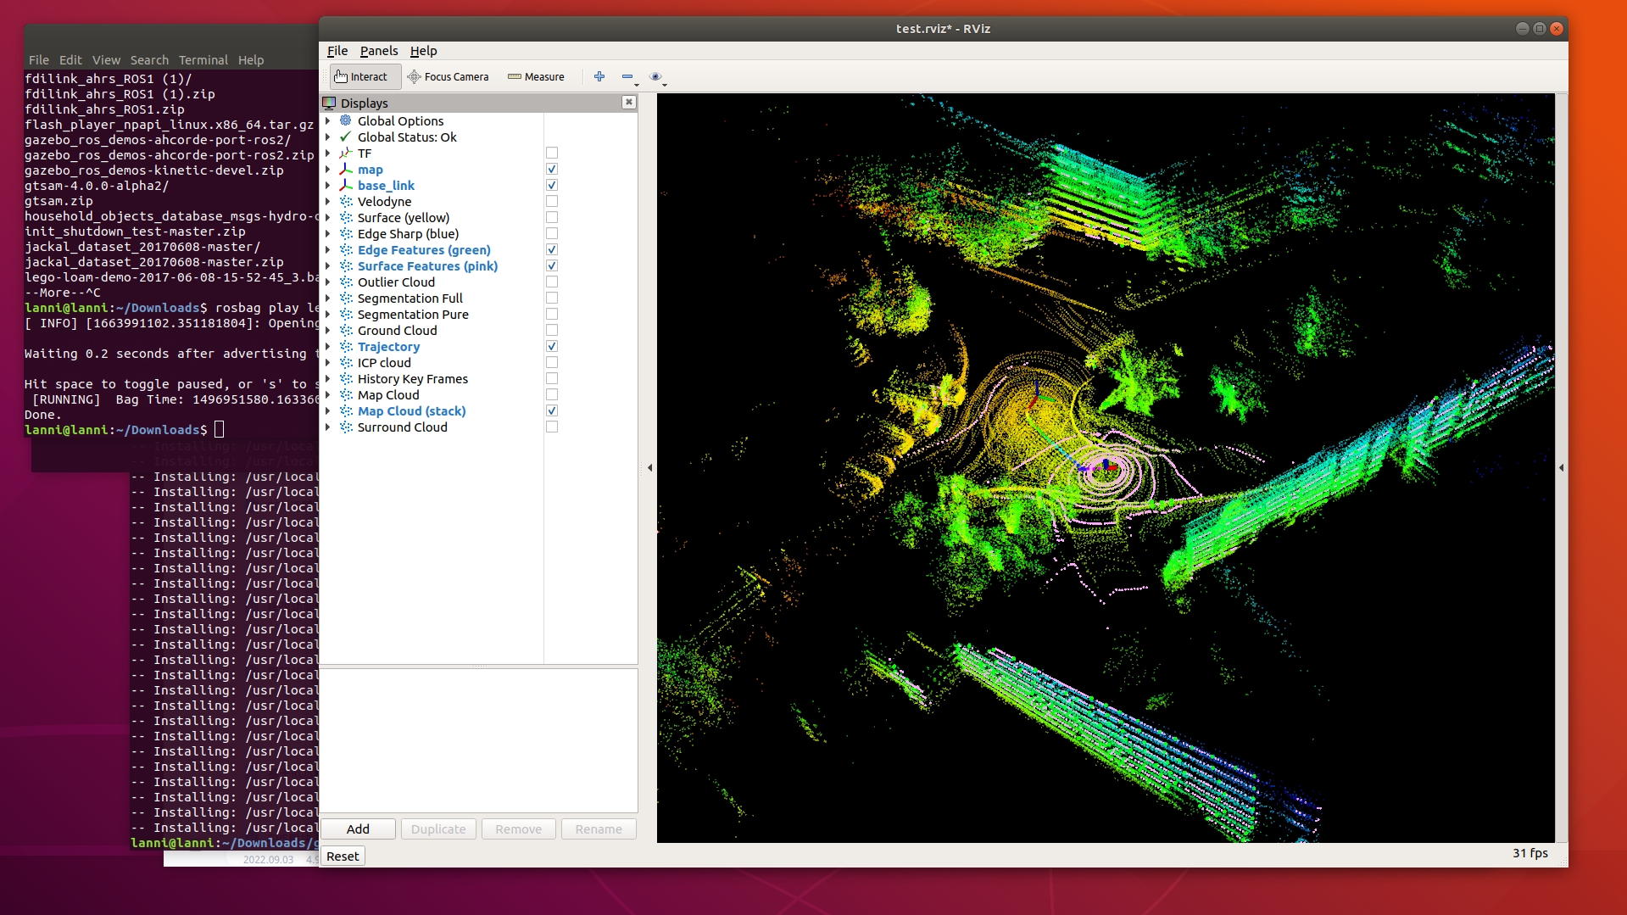This screenshot has height=915, width=1627.
Task: Click the Remove button
Action: point(518,829)
